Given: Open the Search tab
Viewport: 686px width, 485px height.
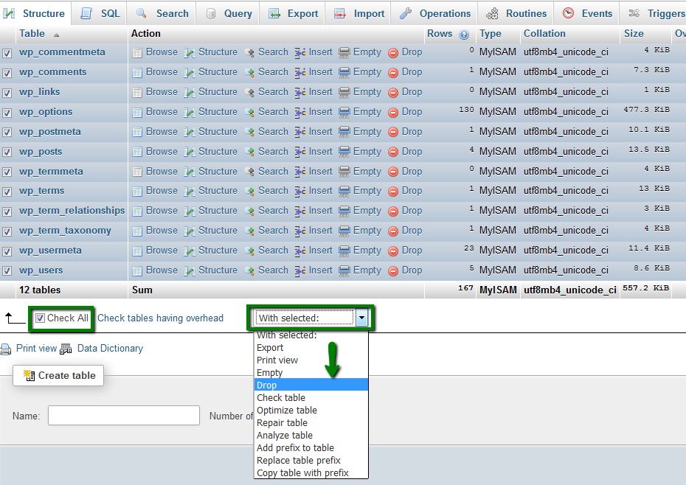Looking at the screenshot, I should click(161, 13).
